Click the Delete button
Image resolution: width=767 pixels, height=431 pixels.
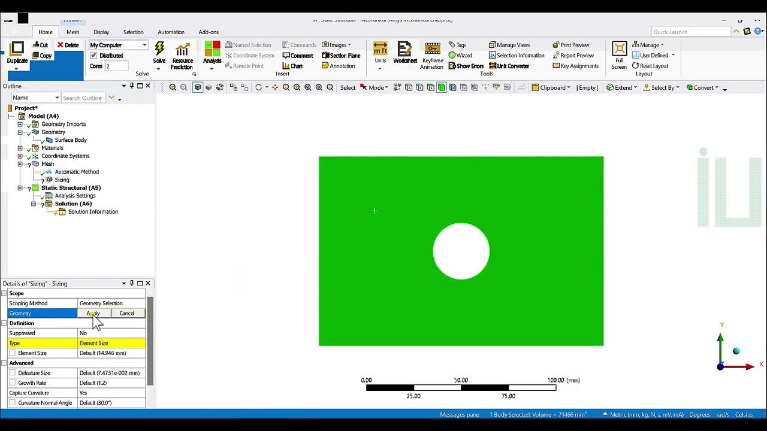[x=68, y=45]
